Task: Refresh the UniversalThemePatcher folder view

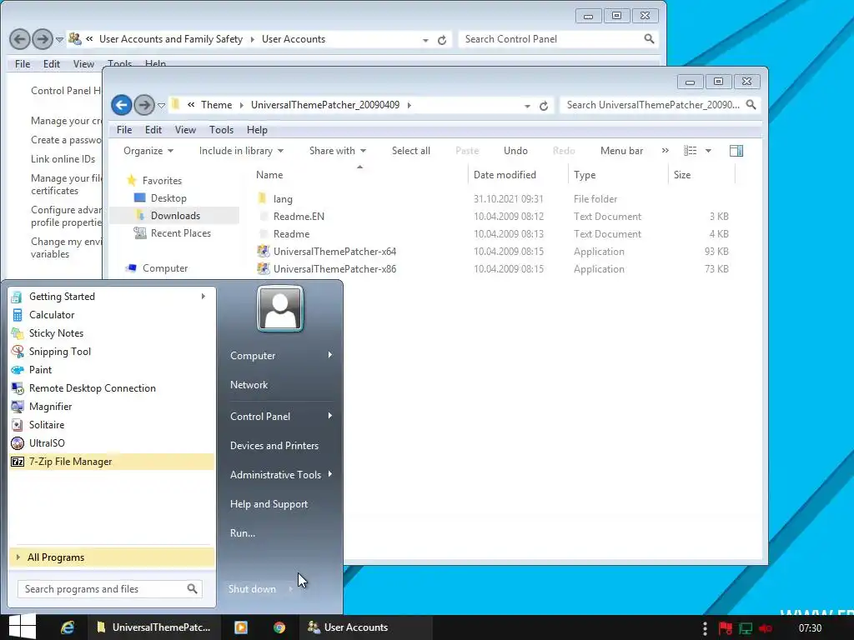Action: pos(544,106)
